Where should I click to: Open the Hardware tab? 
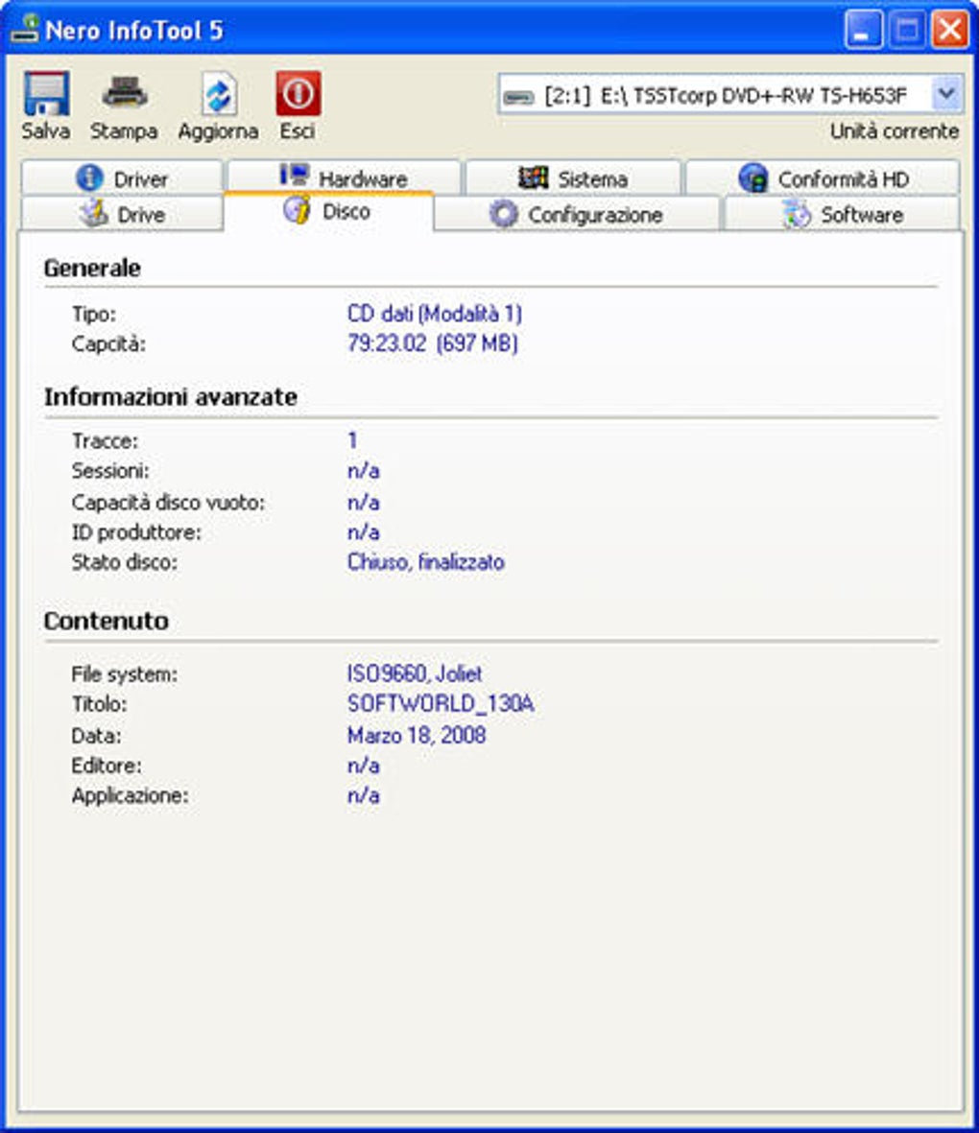coord(344,177)
